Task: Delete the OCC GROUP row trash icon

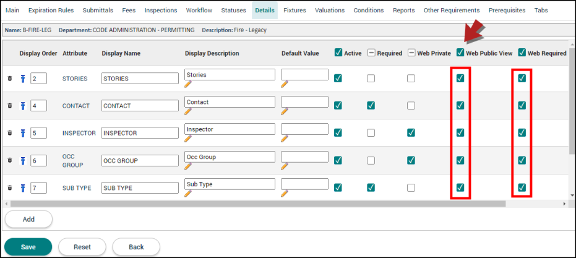Action: tap(10, 161)
